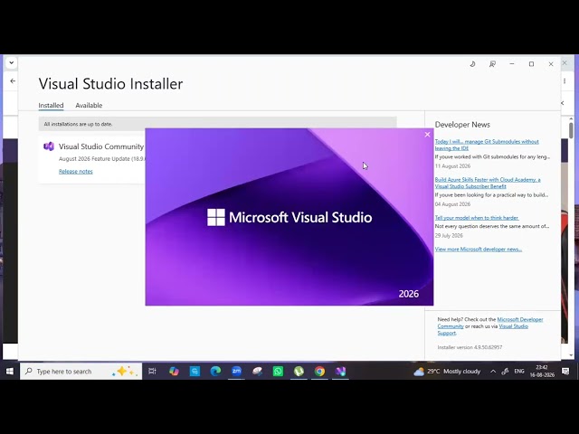The width and height of the screenshot is (579, 434).
Task: Open the browser tab list chevron
Action: 12,62
